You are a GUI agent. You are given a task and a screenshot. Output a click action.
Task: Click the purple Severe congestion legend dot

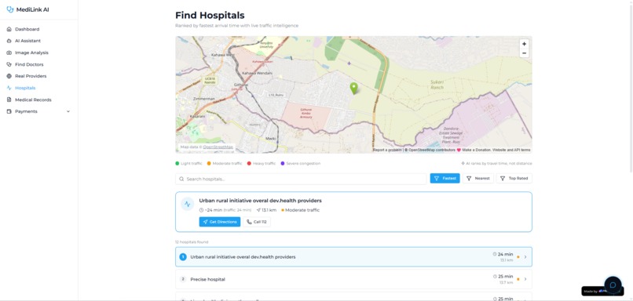click(x=283, y=164)
